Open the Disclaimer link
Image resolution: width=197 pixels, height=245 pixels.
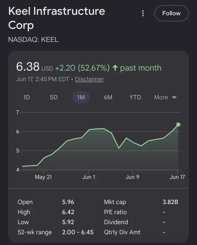point(89,79)
